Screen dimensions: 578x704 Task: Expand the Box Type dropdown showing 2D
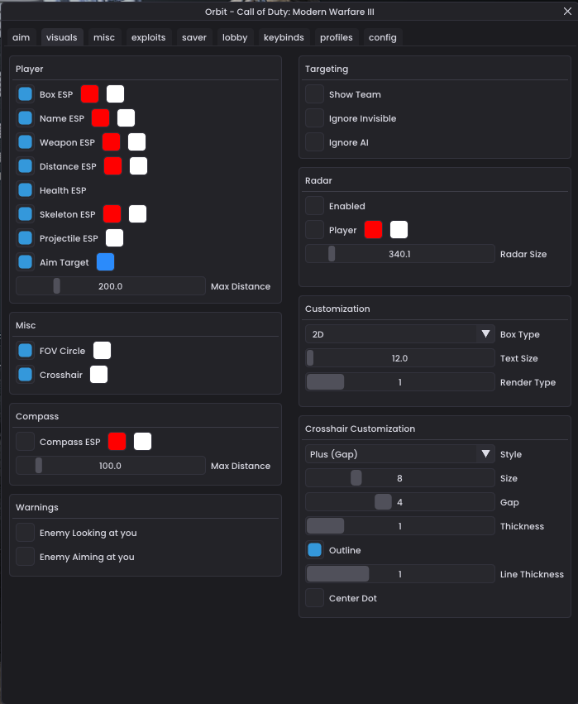[400, 334]
